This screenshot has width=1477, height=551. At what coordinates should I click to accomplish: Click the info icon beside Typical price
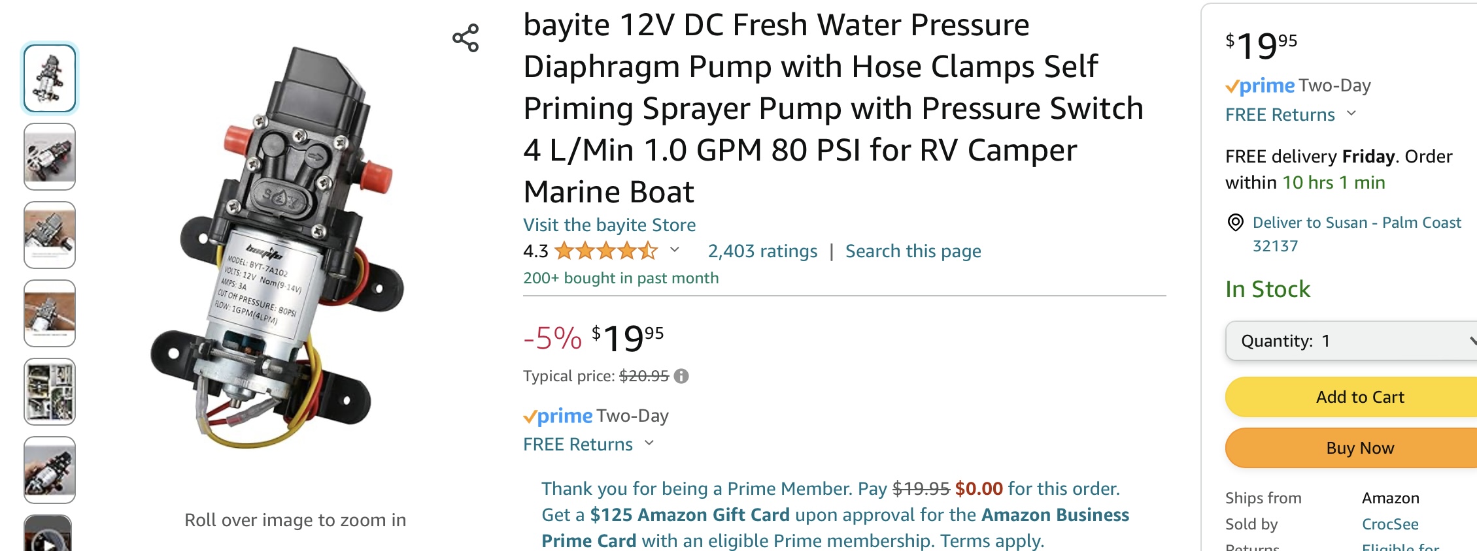coord(681,376)
